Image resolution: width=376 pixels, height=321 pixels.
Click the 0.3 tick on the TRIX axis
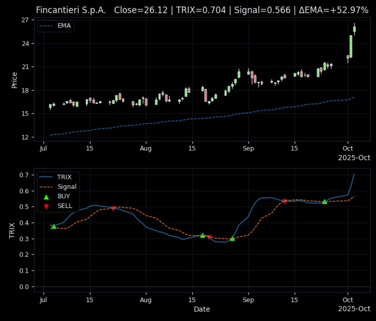click(24, 239)
